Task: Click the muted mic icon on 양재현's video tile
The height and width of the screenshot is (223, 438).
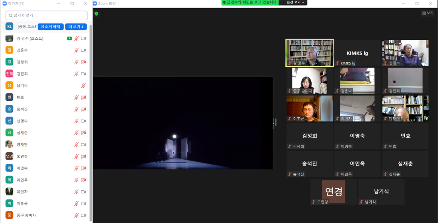Action: [x=385, y=119]
